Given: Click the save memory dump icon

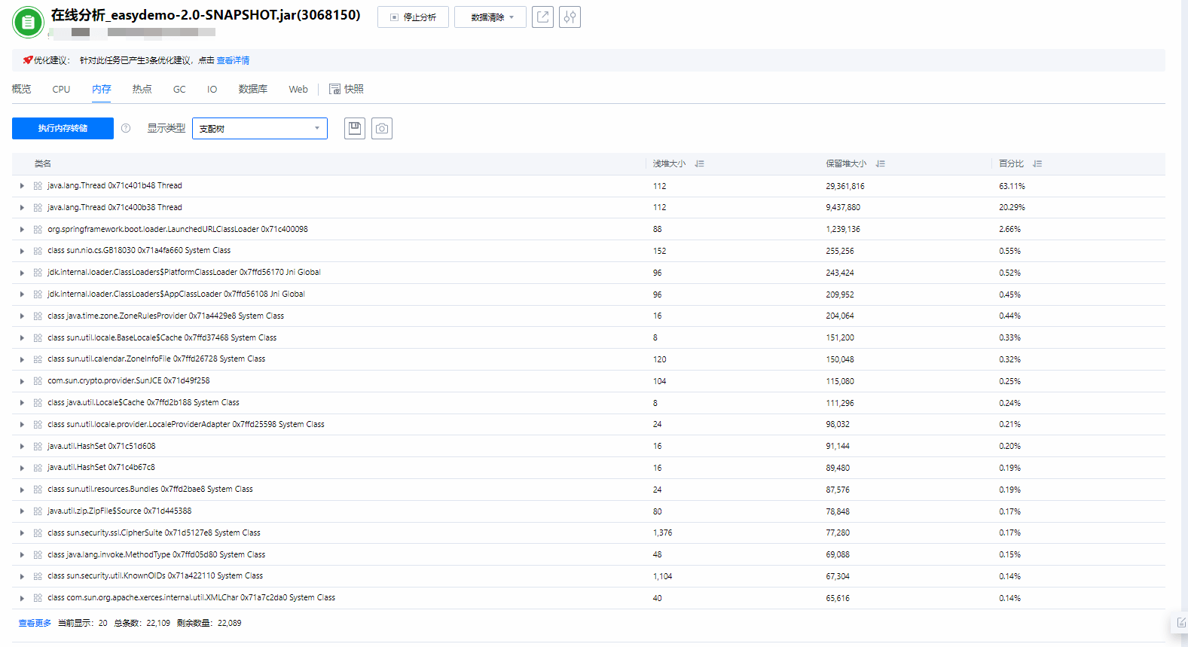Looking at the screenshot, I should click(x=355, y=128).
